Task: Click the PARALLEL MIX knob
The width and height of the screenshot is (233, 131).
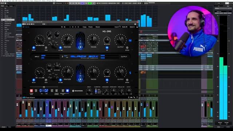Action: pos(121,91)
